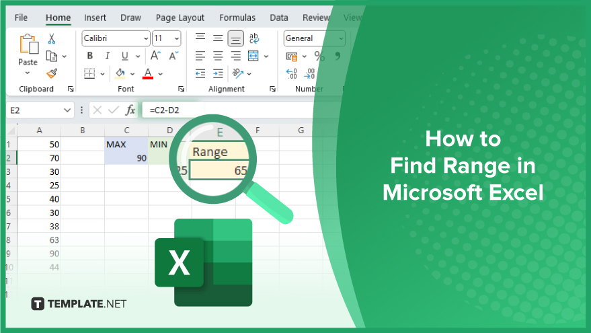
Task: Expand underline style options arrow
Action: click(138, 57)
